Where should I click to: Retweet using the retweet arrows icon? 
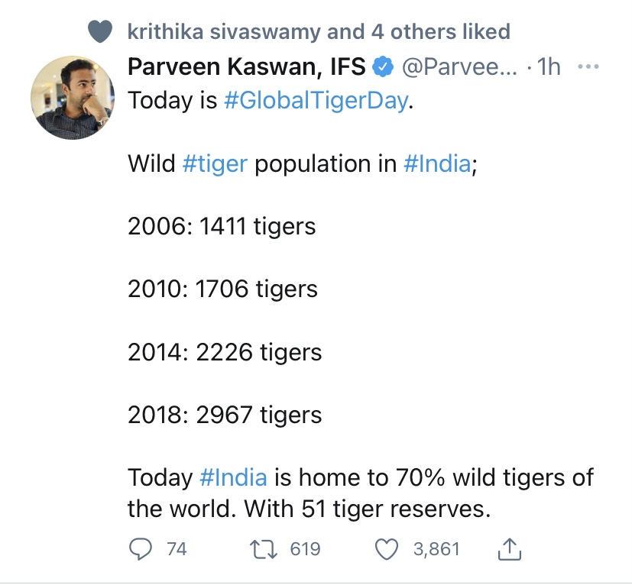[x=264, y=550]
